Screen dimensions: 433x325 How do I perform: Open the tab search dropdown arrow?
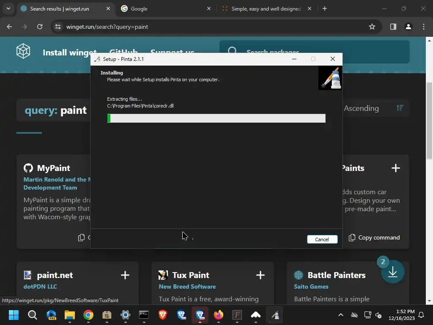tap(8, 8)
